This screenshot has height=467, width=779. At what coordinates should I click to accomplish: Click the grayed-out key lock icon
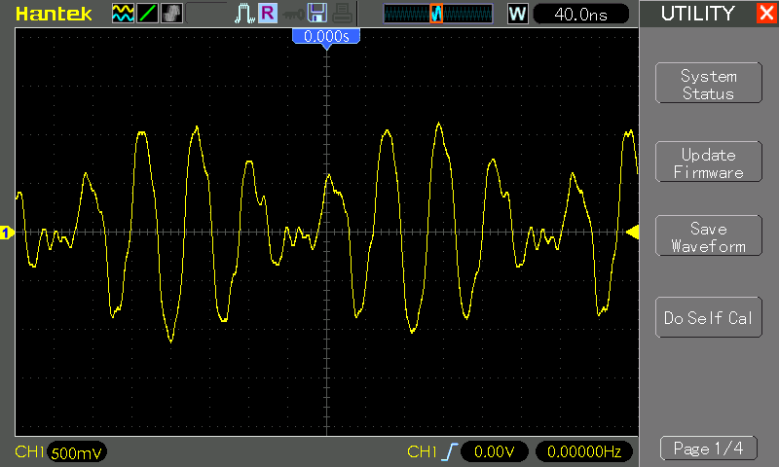(293, 15)
